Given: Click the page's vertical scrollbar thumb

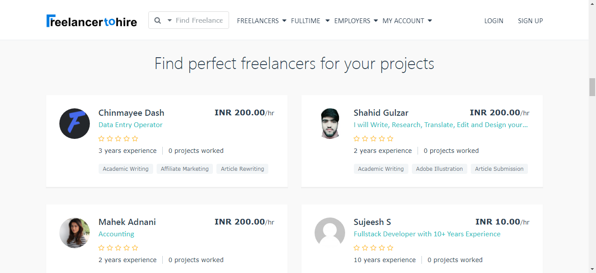Looking at the screenshot, I should pyautogui.click(x=592, y=87).
